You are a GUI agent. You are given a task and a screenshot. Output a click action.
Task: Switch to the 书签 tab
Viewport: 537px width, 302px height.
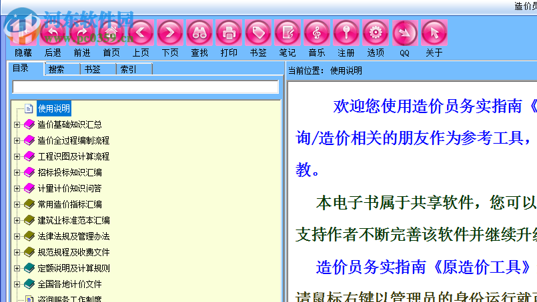tap(98, 69)
